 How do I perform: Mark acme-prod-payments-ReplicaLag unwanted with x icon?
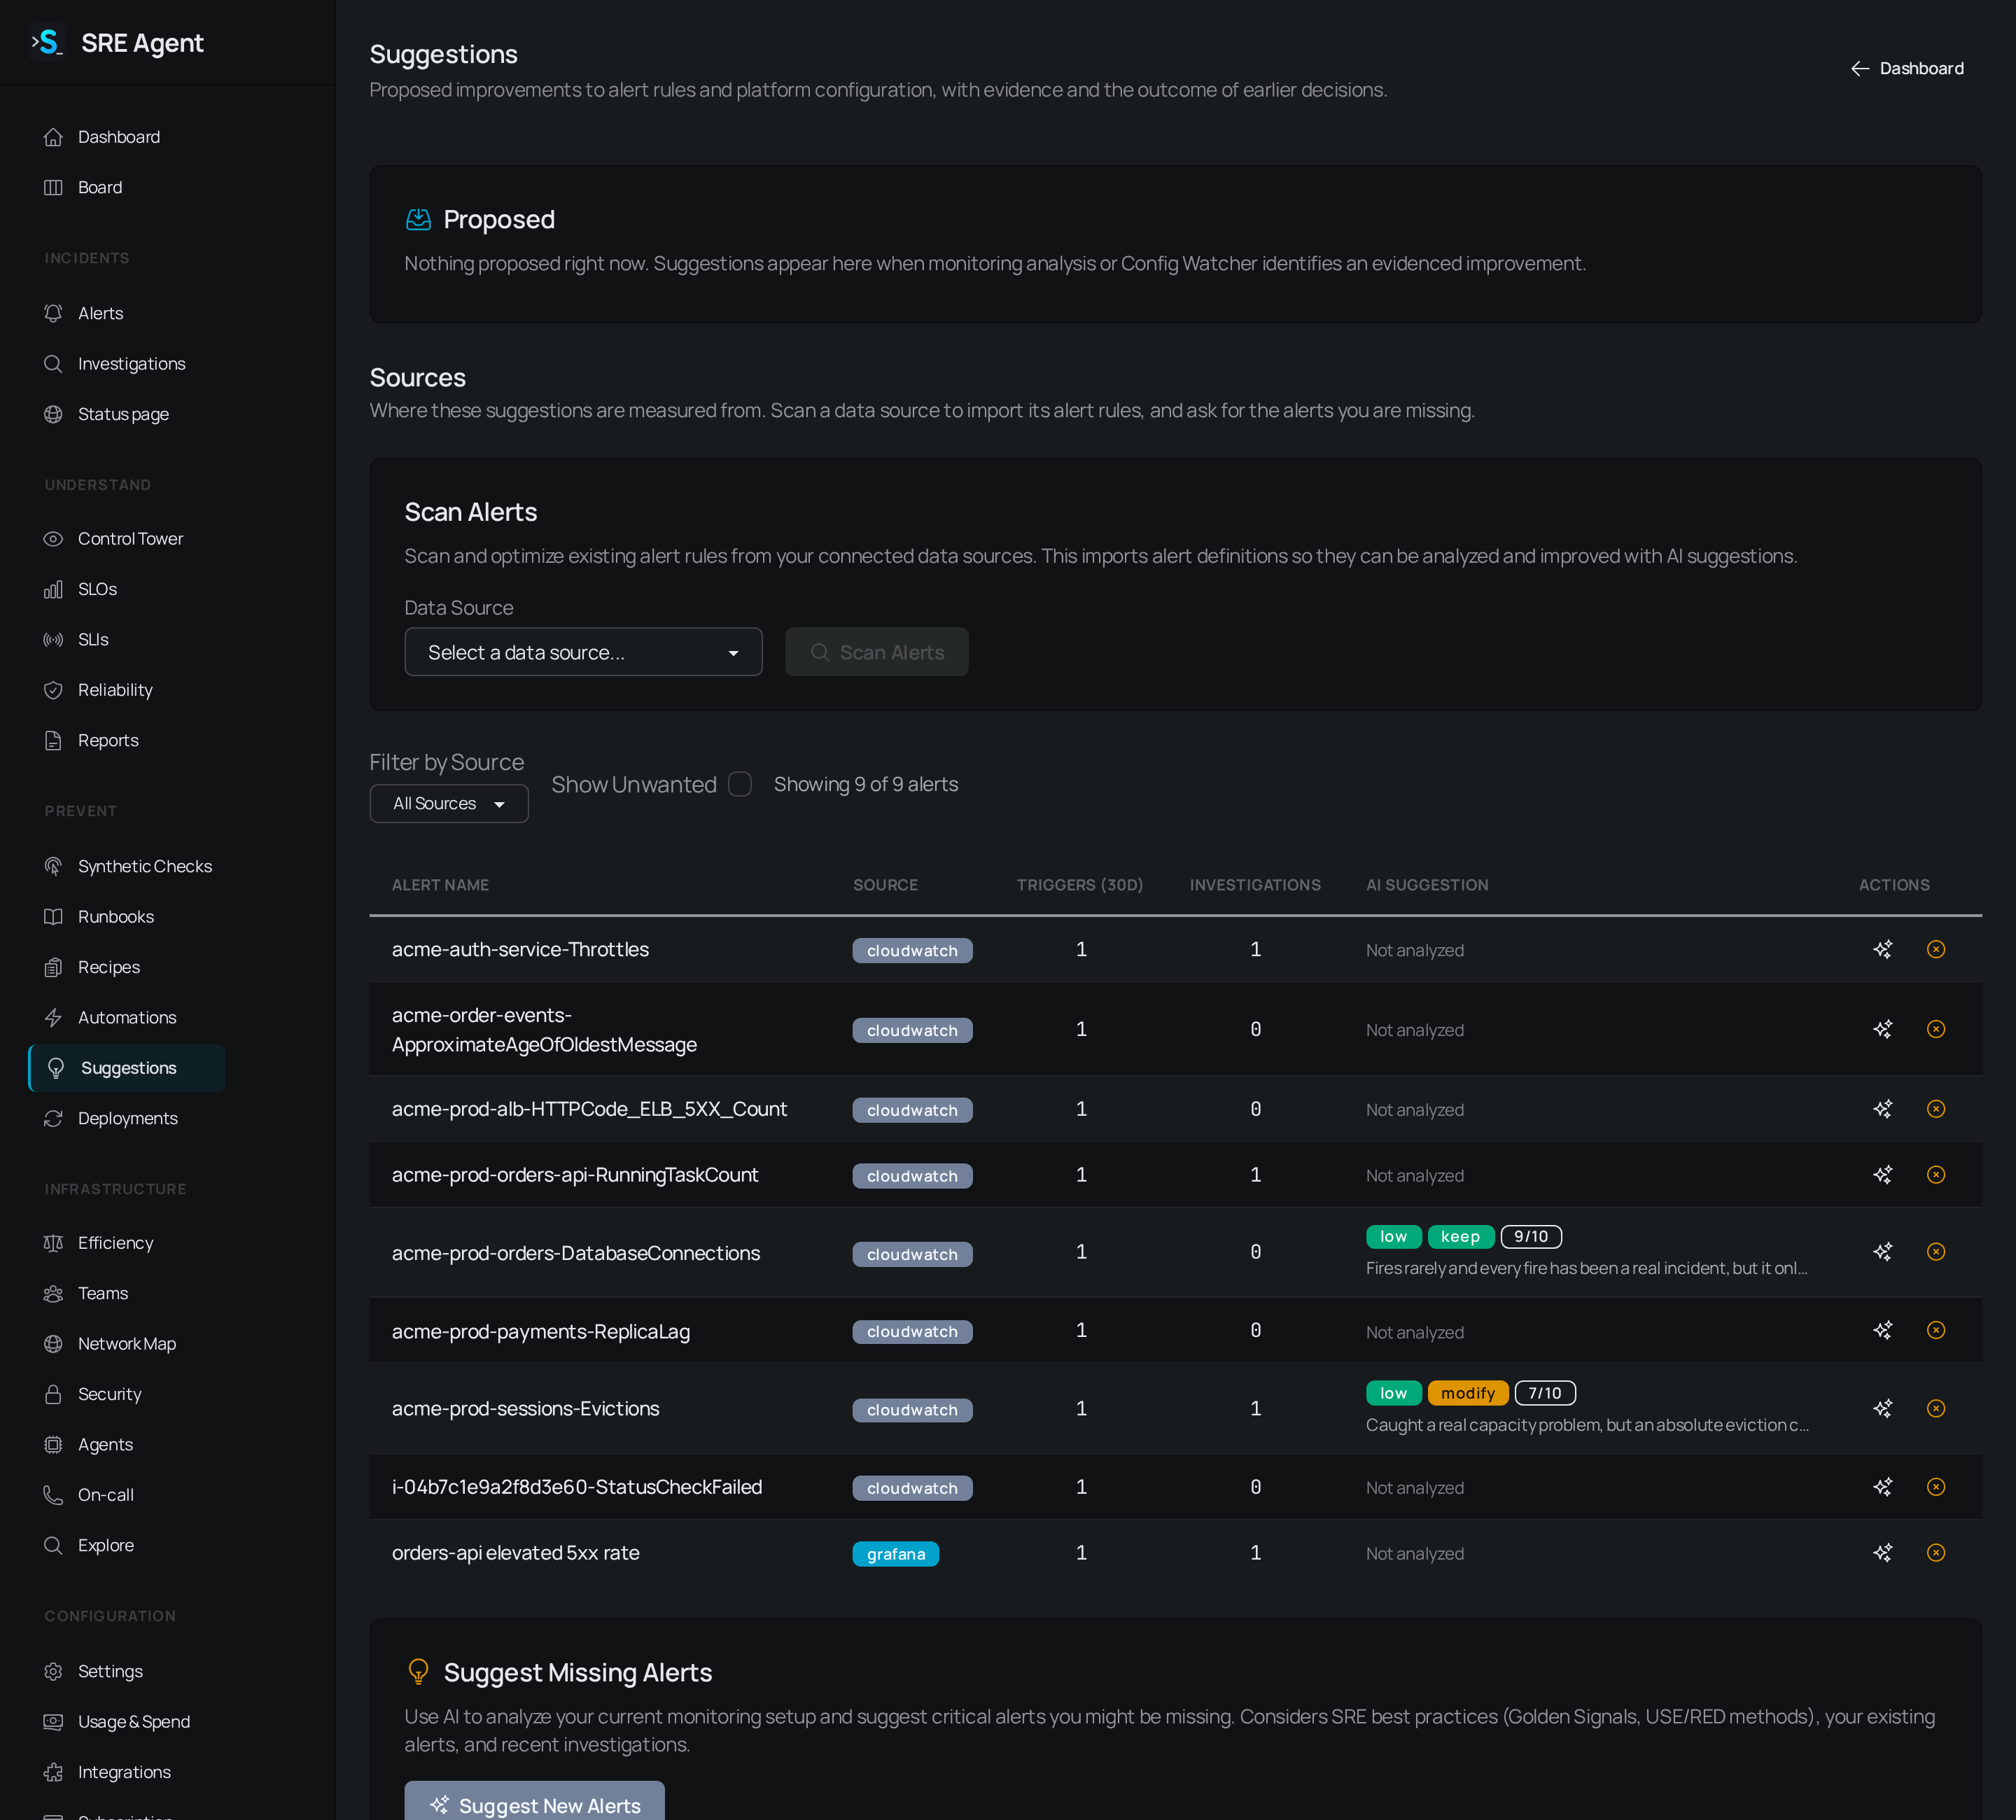pos(1936,1330)
